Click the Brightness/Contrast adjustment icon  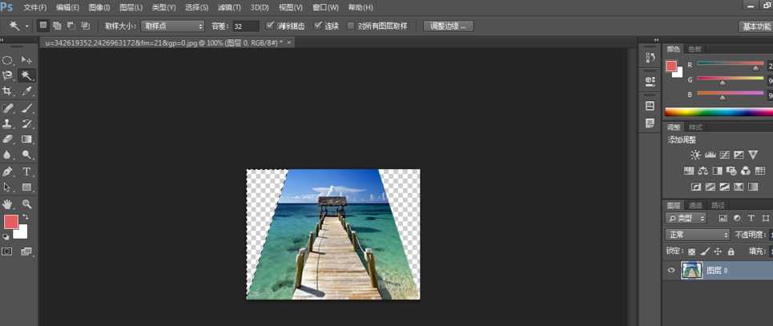click(695, 155)
